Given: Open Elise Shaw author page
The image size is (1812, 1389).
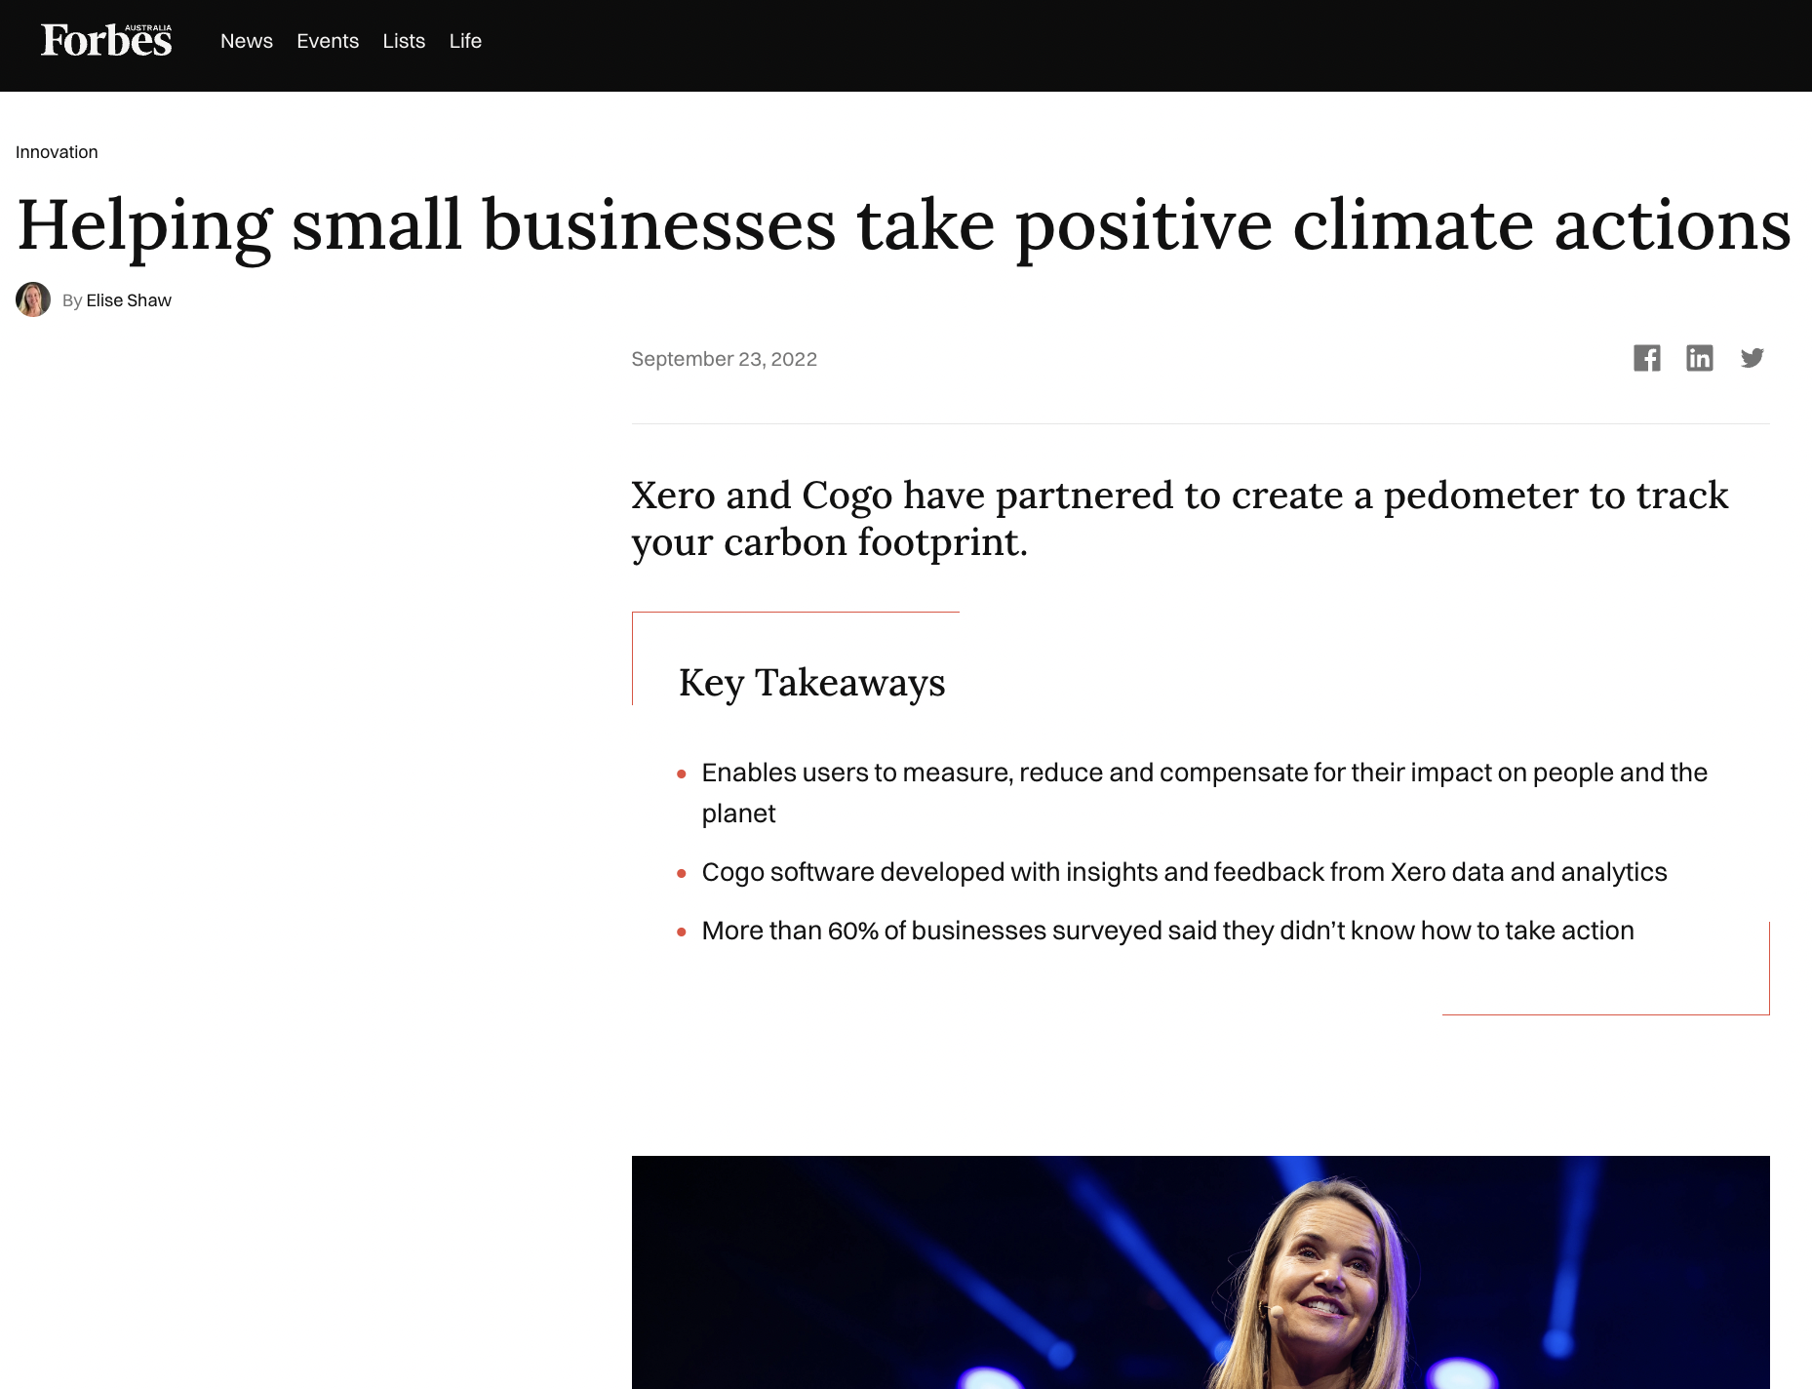Looking at the screenshot, I should click(x=129, y=300).
